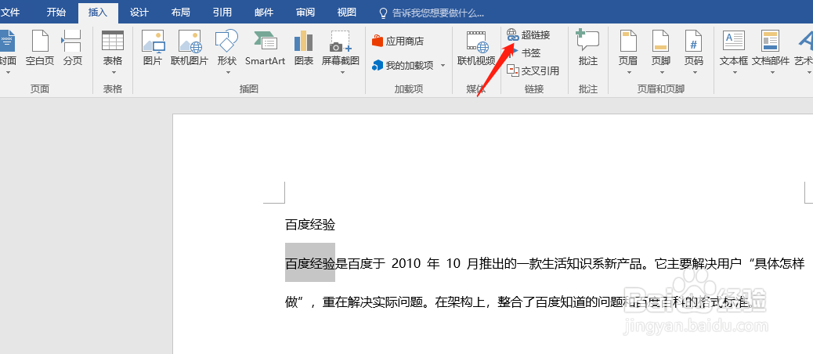Screen dimensions: 813x354
Task: Click the Cross-reference (交叉引用) button
Action: 533,70
